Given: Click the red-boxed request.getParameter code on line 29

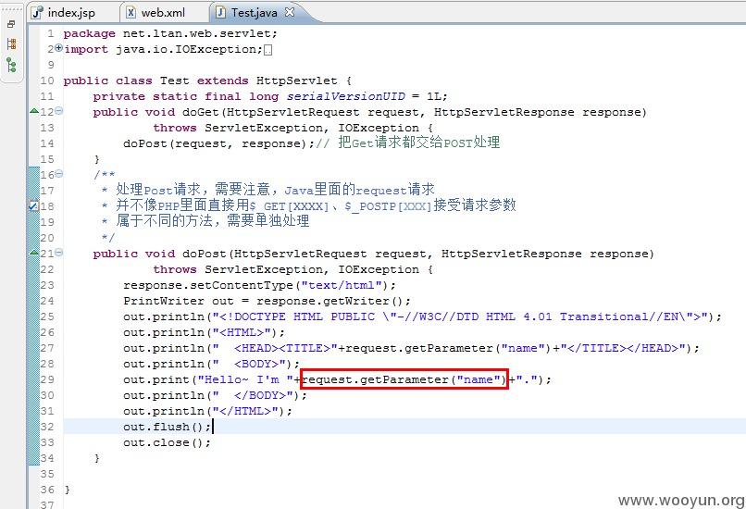Looking at the screenshot, I should 404,379.
